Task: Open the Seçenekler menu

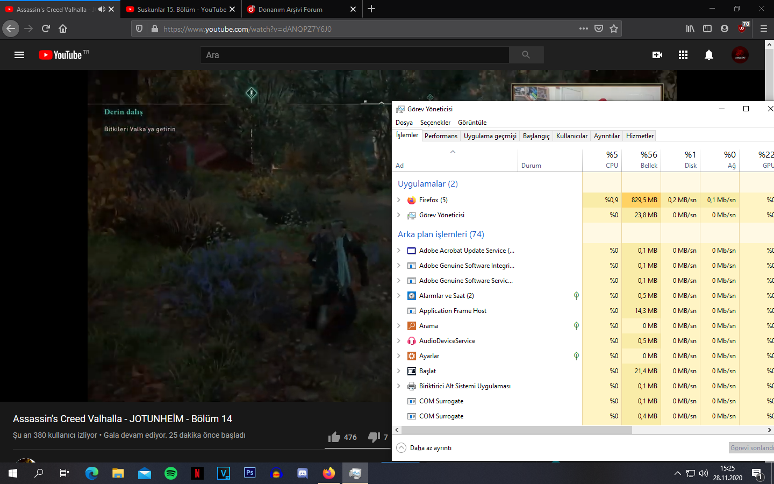Action: [x=435, y=123]
